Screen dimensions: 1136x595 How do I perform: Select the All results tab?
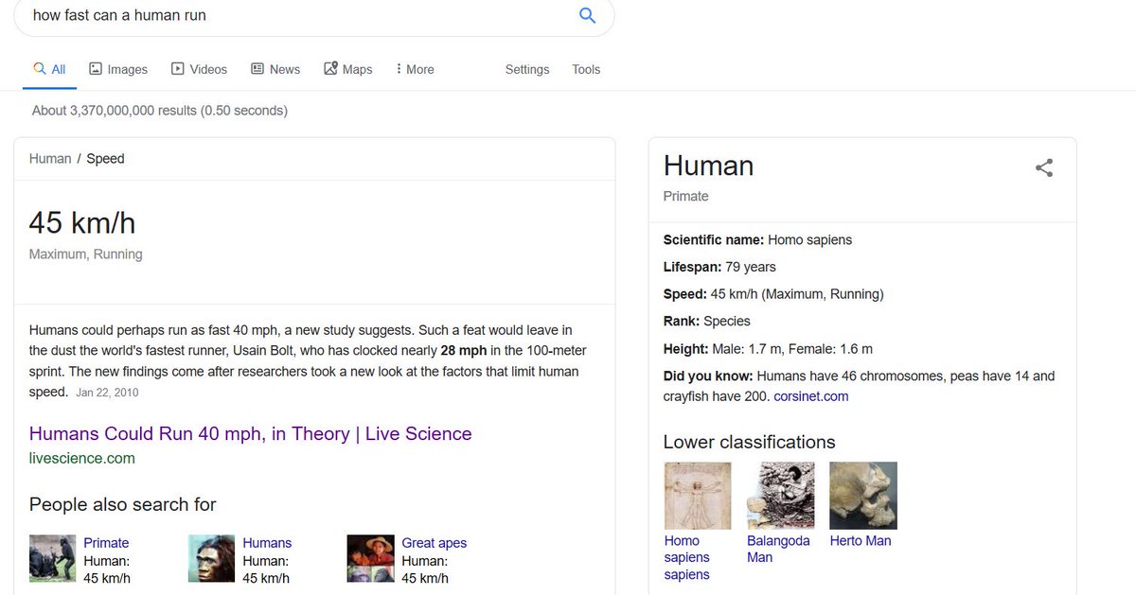(49, 69)
